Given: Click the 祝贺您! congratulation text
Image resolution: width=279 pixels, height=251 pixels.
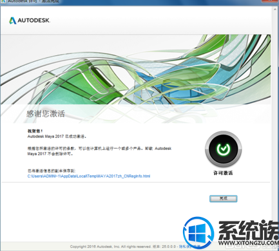Looking at the screenshot, I should 35,131.
